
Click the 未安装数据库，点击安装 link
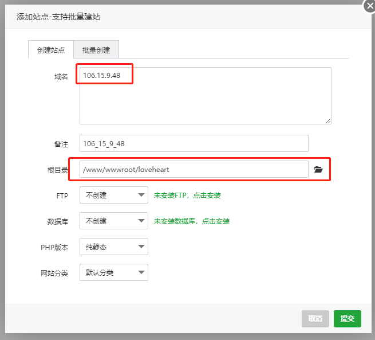(x=192, y=221)
